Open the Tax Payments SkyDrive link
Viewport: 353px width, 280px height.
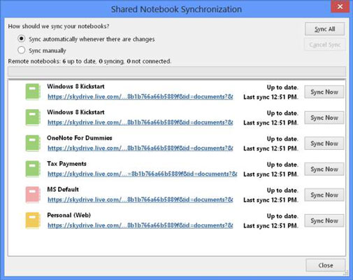click(143, 174)
